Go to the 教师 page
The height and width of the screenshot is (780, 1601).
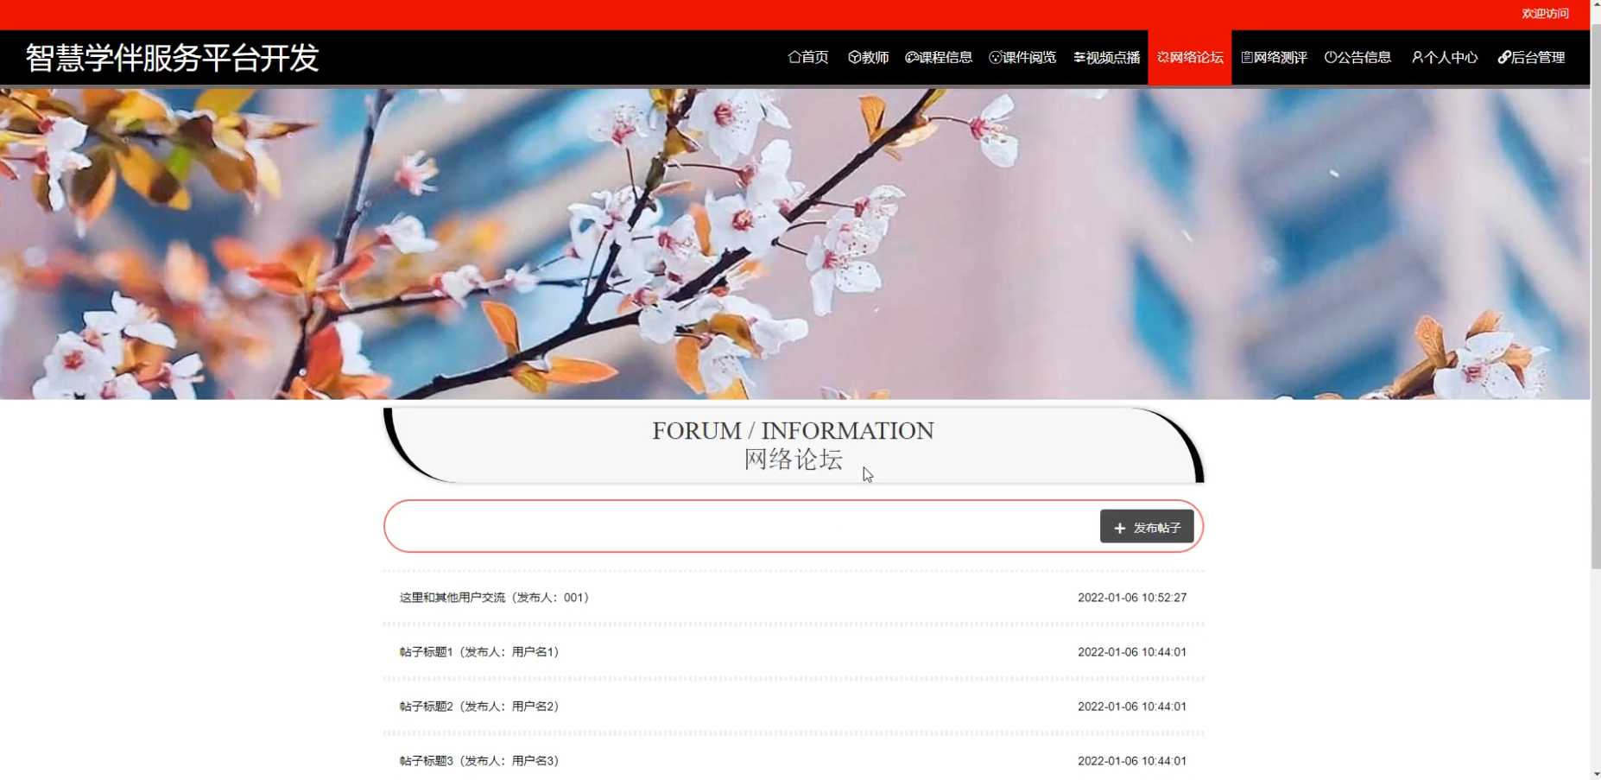click(868, 57)
